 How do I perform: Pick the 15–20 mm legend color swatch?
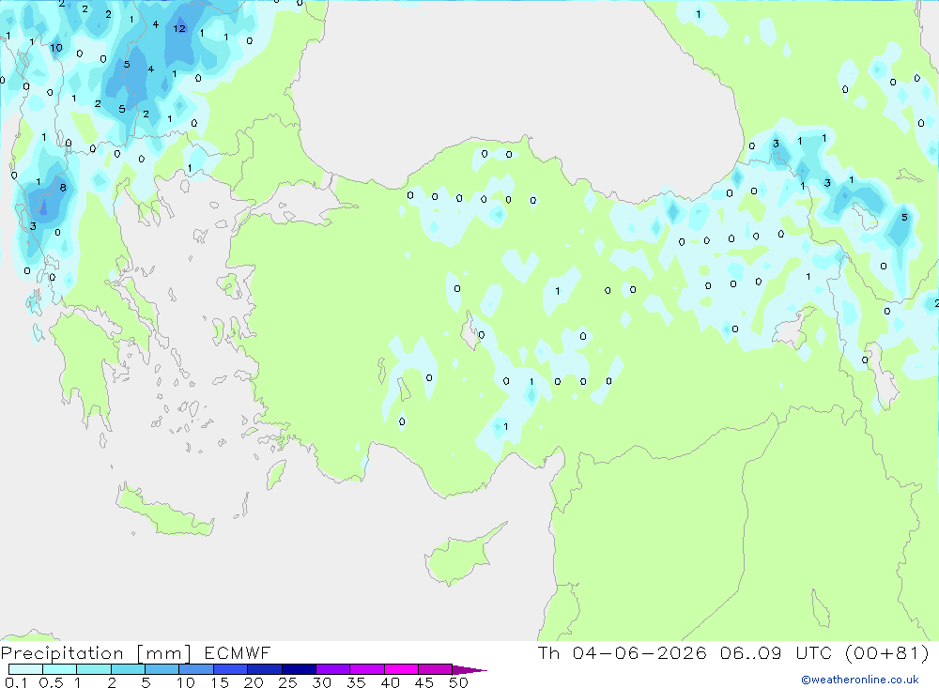230,669
